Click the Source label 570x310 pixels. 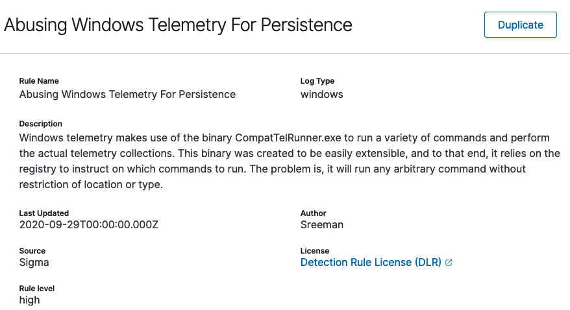pyautogui.click(x=32, y=251)
